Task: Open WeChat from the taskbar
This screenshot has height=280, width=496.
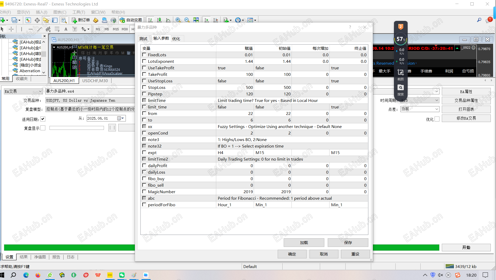Action: tap(122, 275)
